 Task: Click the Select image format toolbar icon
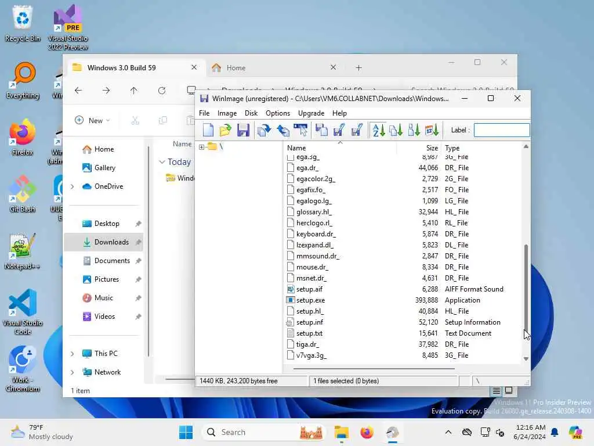click(x=301, y=130)
